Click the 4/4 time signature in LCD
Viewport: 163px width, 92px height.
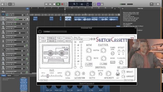click(x=88, y=3)
